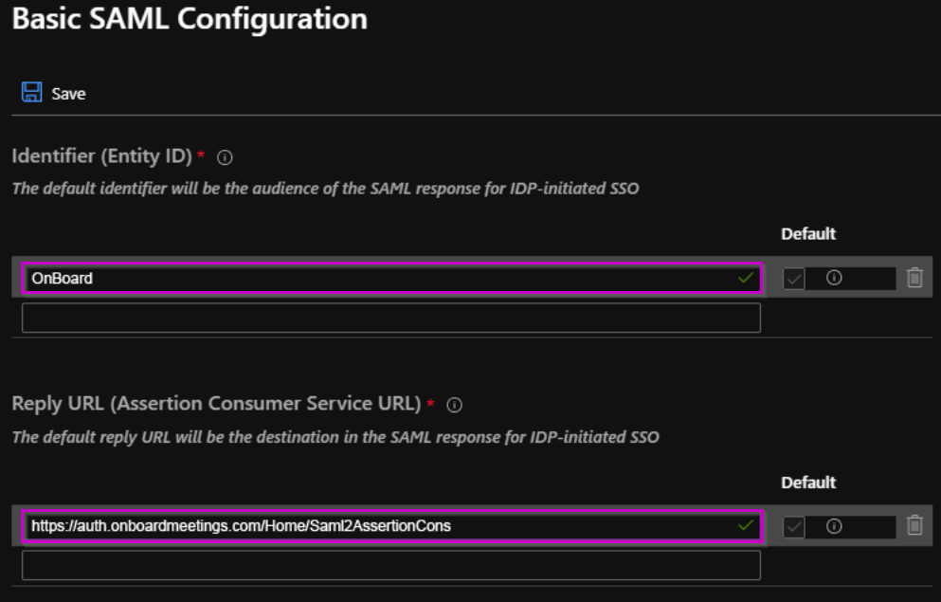Click the default reply URL destination description

pyautogui.click(x=335, y=437)
